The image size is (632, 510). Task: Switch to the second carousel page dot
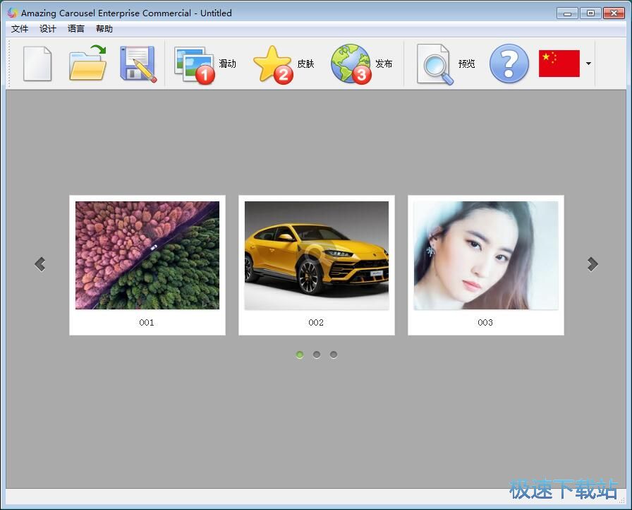tap(317, 355)
